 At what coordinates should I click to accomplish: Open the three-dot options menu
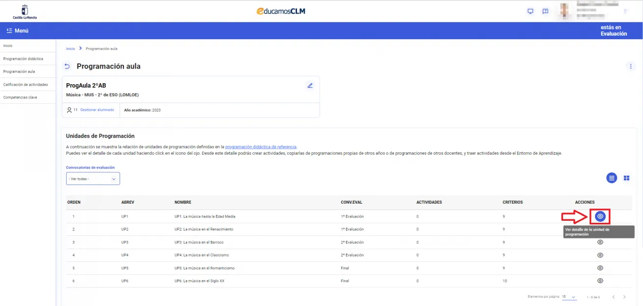[x=630, y=66]
